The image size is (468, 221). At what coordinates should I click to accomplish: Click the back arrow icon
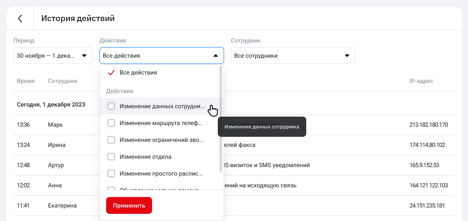[20, 19]
